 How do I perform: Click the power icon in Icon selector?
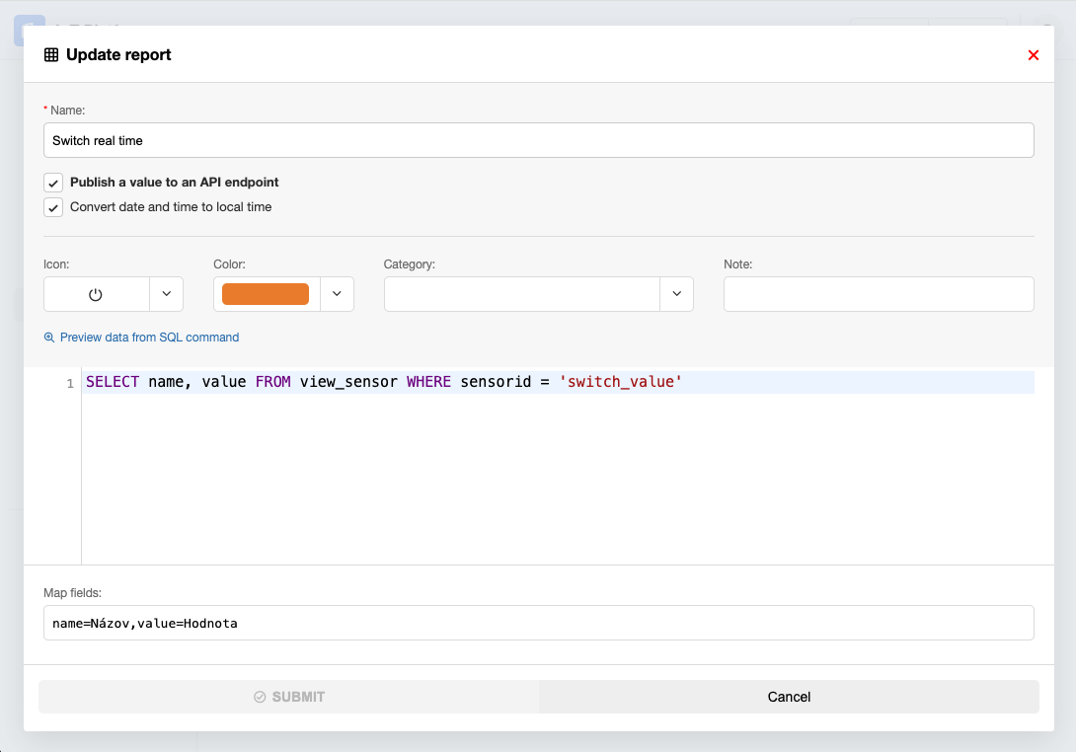point(96,294)
